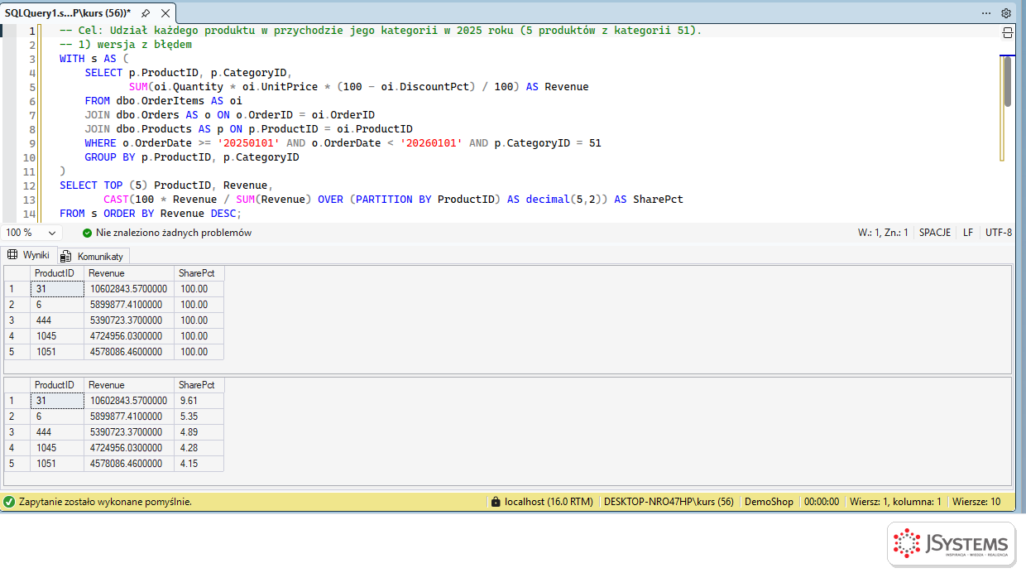Click the 'Nie znaleziono żadnych problemów' status text

(174, 234)
